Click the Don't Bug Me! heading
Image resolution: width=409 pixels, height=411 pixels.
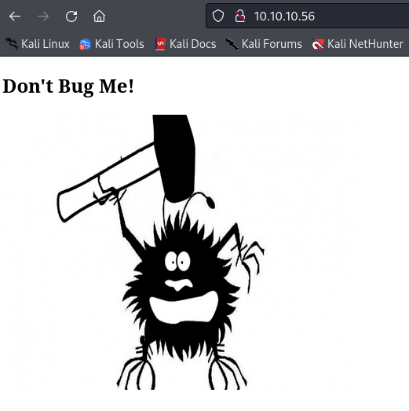(x=68, y=86)
